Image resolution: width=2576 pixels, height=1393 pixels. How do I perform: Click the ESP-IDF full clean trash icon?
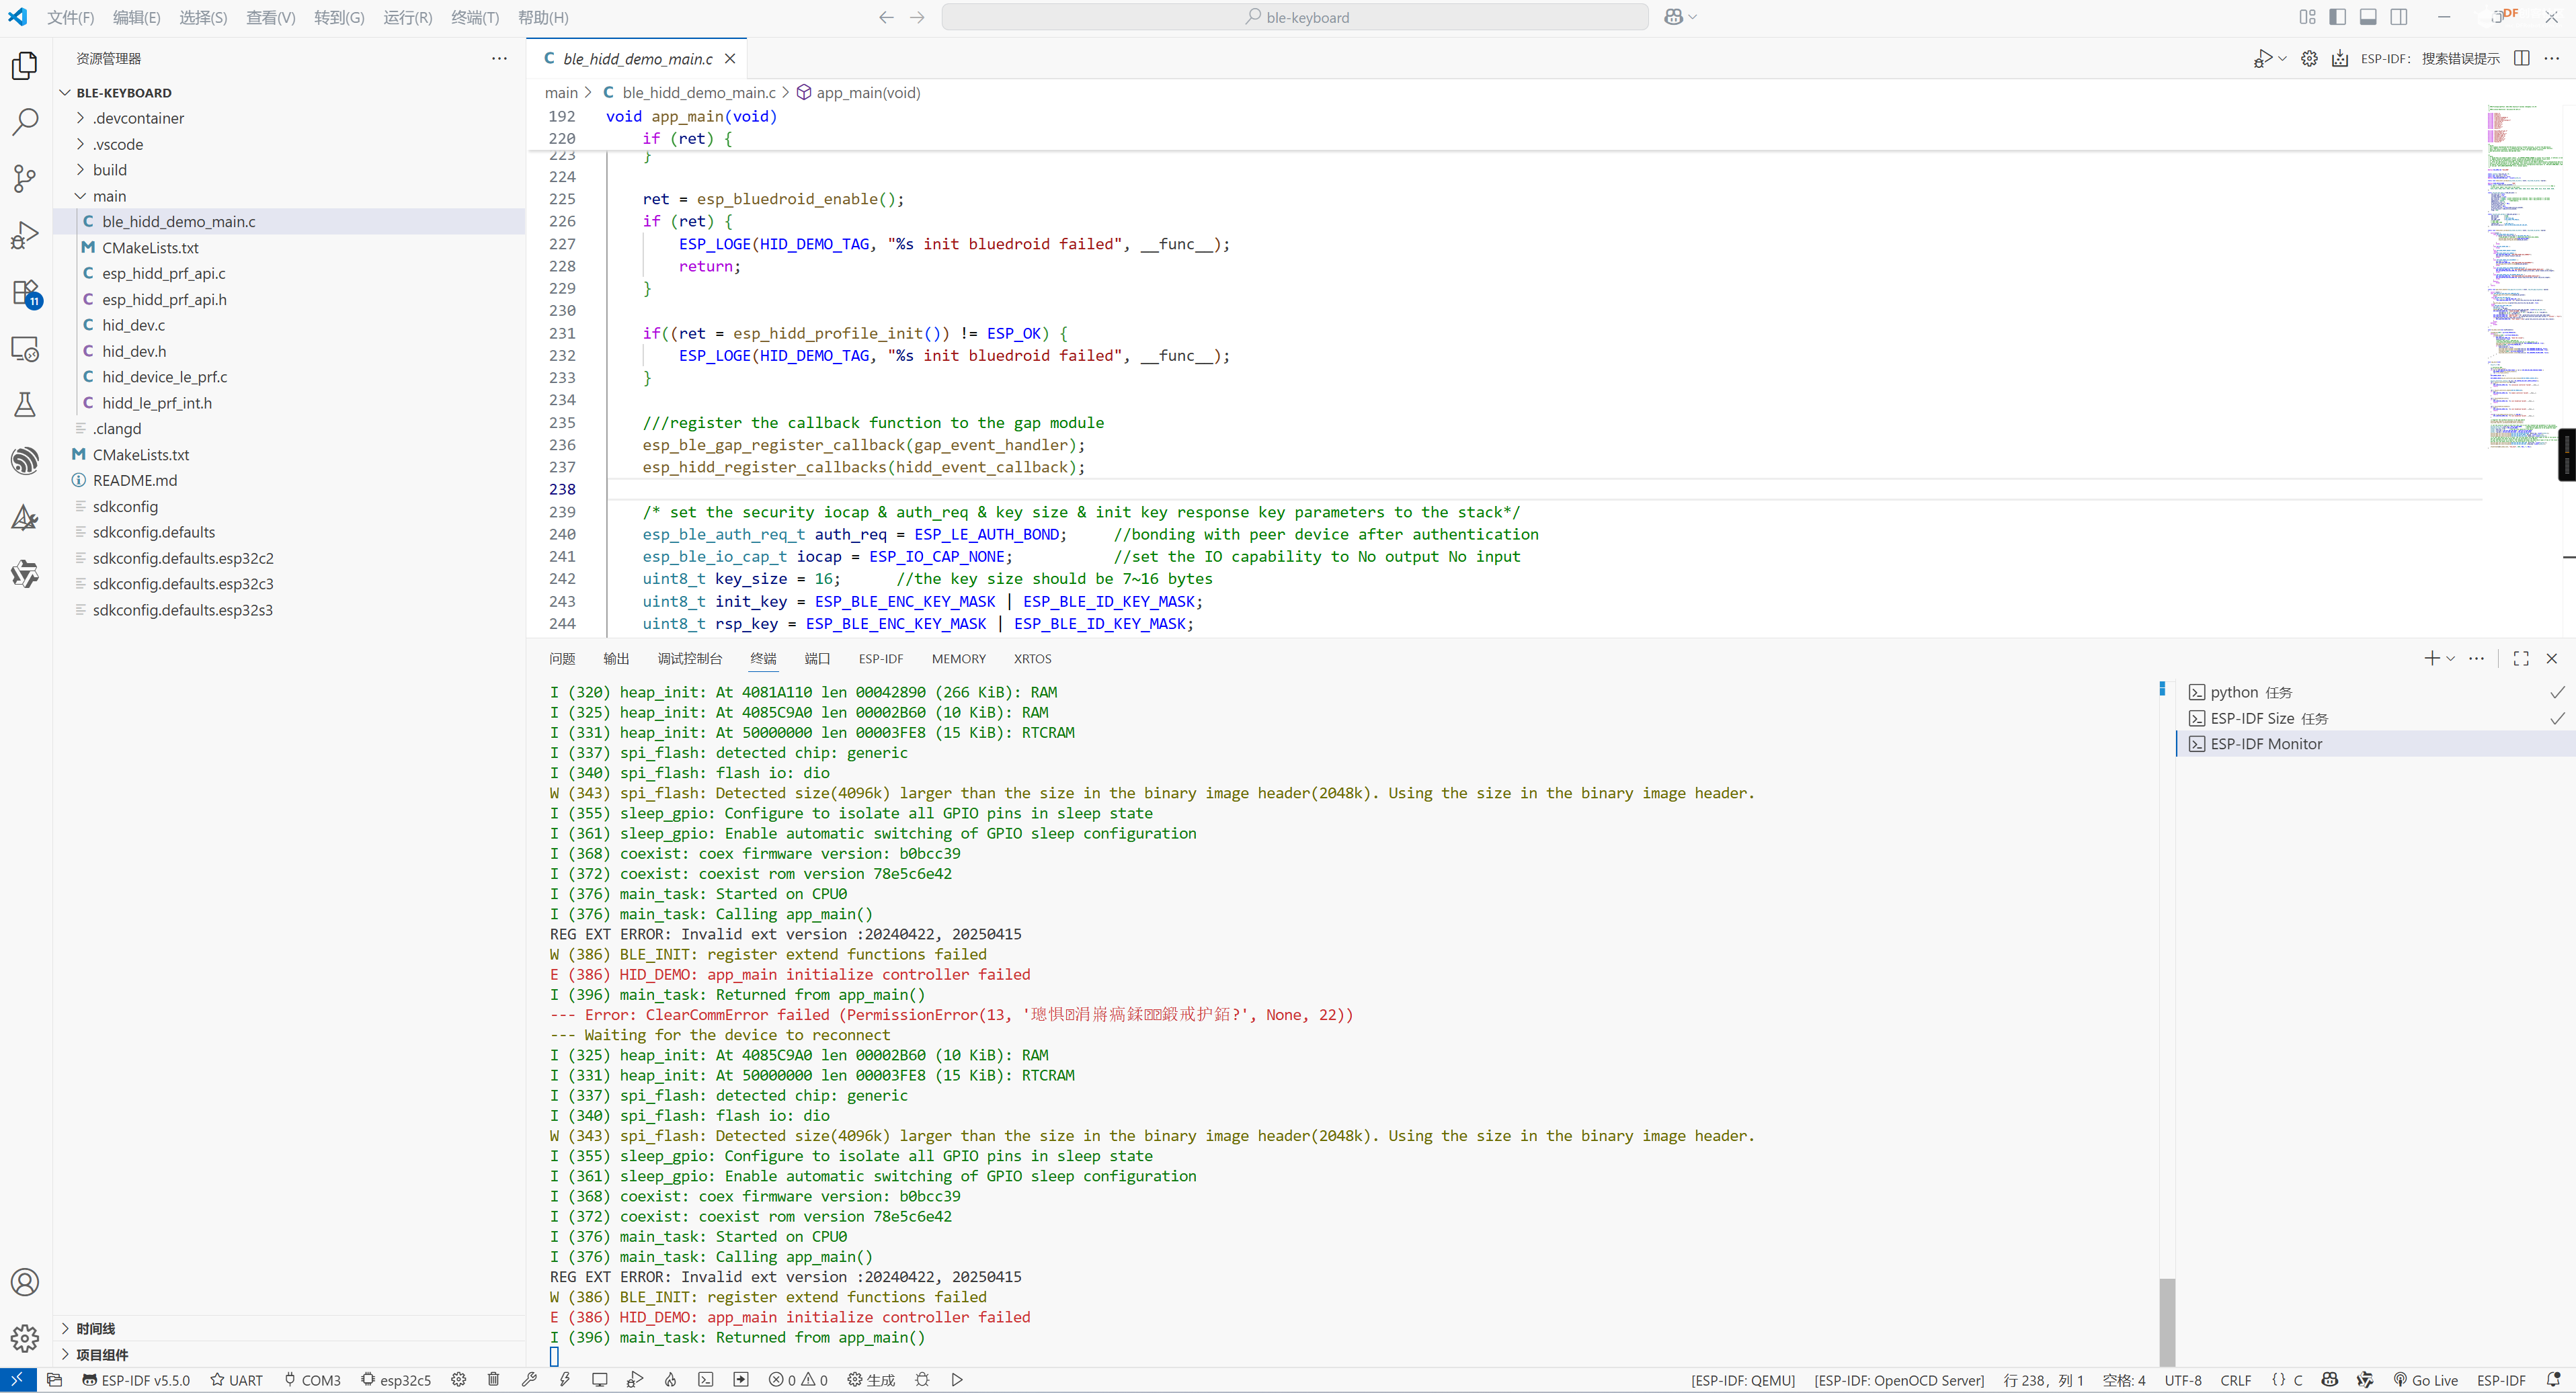pyautogui.click(x=493, y=1379)
